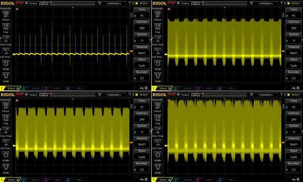Select Freq measurement icon in top-right scope

click(x=157, y=27)
